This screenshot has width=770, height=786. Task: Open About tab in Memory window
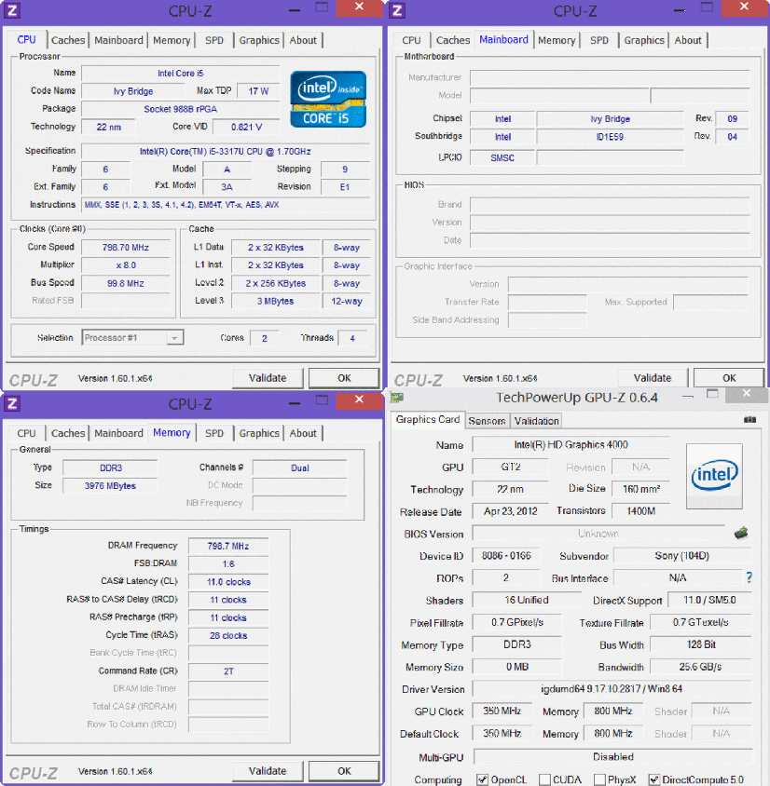point(303,433)
